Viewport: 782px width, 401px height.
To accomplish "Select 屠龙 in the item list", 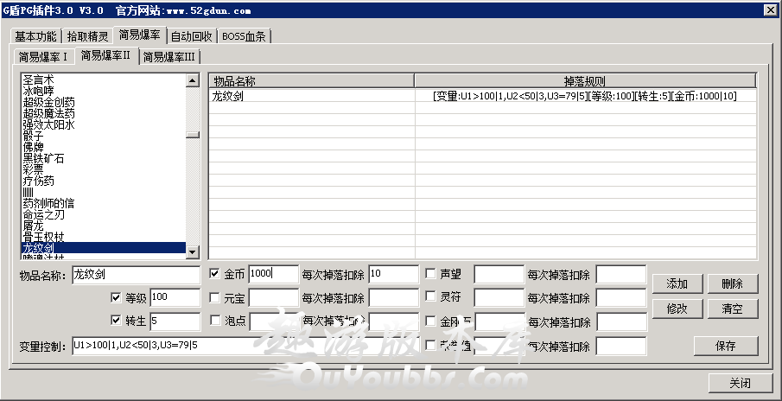I will pyautogui.click(x=35, y=226).
